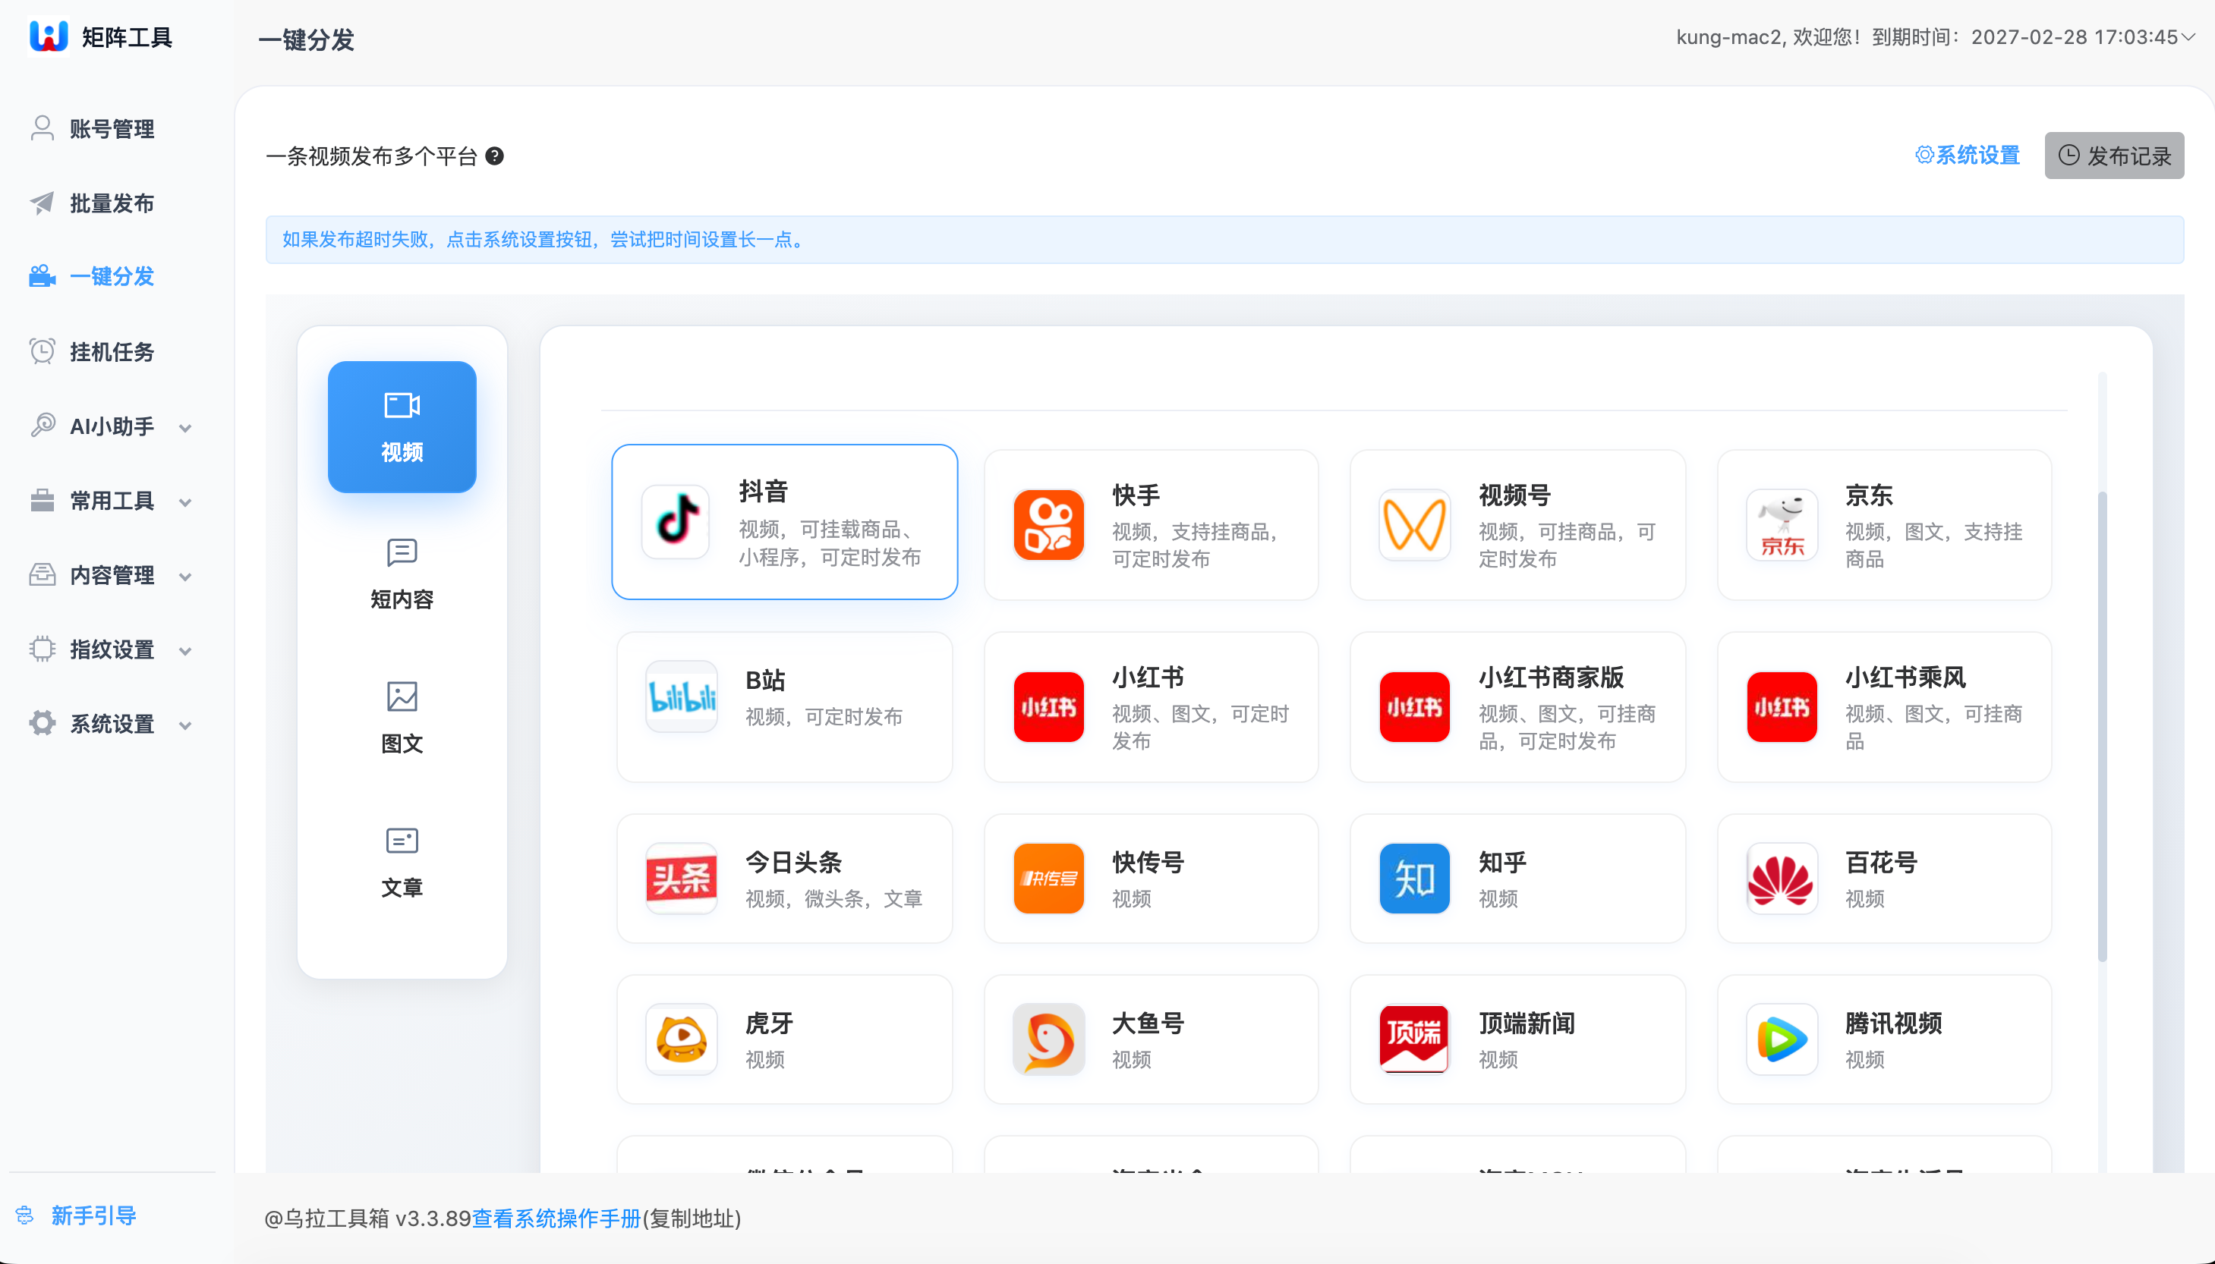Image resolution: width=2215 pixels, height=1264 pixels.
Task: Click the 今日头条 icon
Action: [682, 879]
